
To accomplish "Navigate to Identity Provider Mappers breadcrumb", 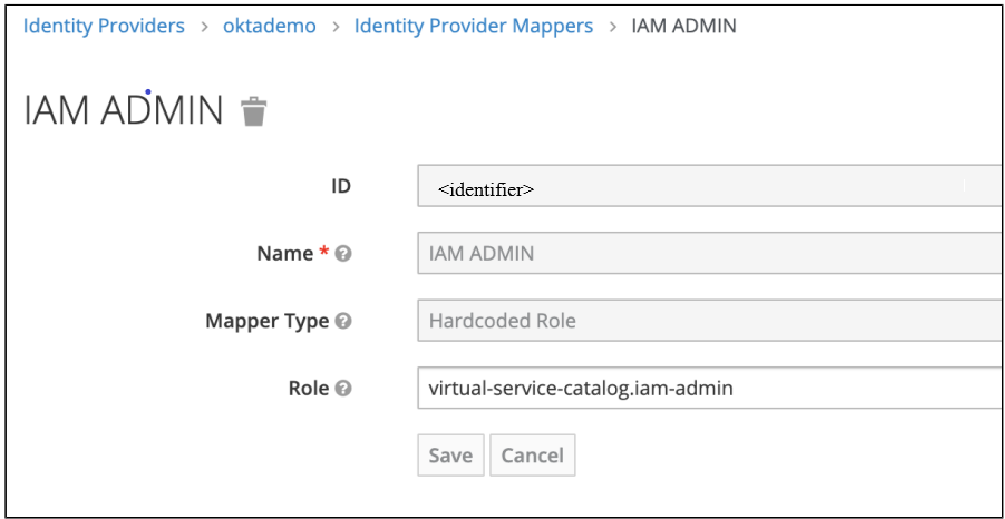I will (x=473, y=26).
